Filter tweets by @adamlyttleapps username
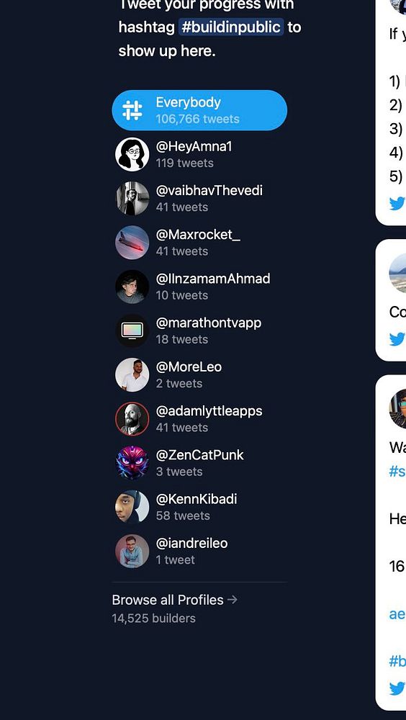406x720 pixels. (209, 411)
